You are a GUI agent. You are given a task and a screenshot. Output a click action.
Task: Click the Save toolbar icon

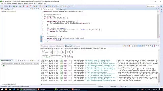pos(5,6)
